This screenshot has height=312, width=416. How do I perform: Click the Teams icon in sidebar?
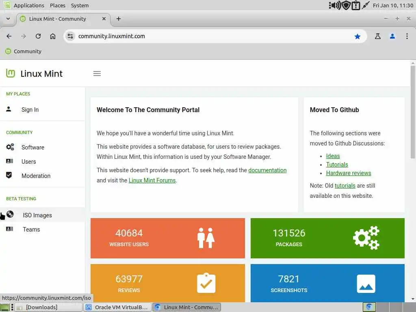pos(10,229)
